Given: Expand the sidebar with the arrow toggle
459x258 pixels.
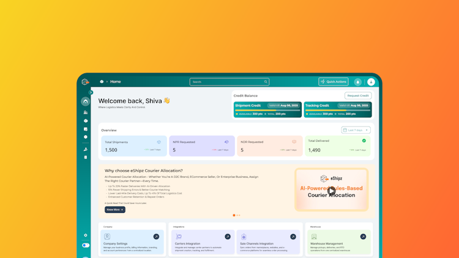Looking at the screenshot, I should 91,92.
